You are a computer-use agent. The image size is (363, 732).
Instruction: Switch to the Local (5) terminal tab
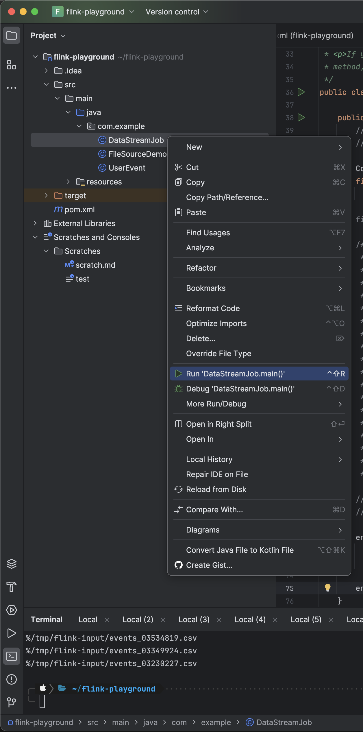pyautogui.click(x=306, y=620)
